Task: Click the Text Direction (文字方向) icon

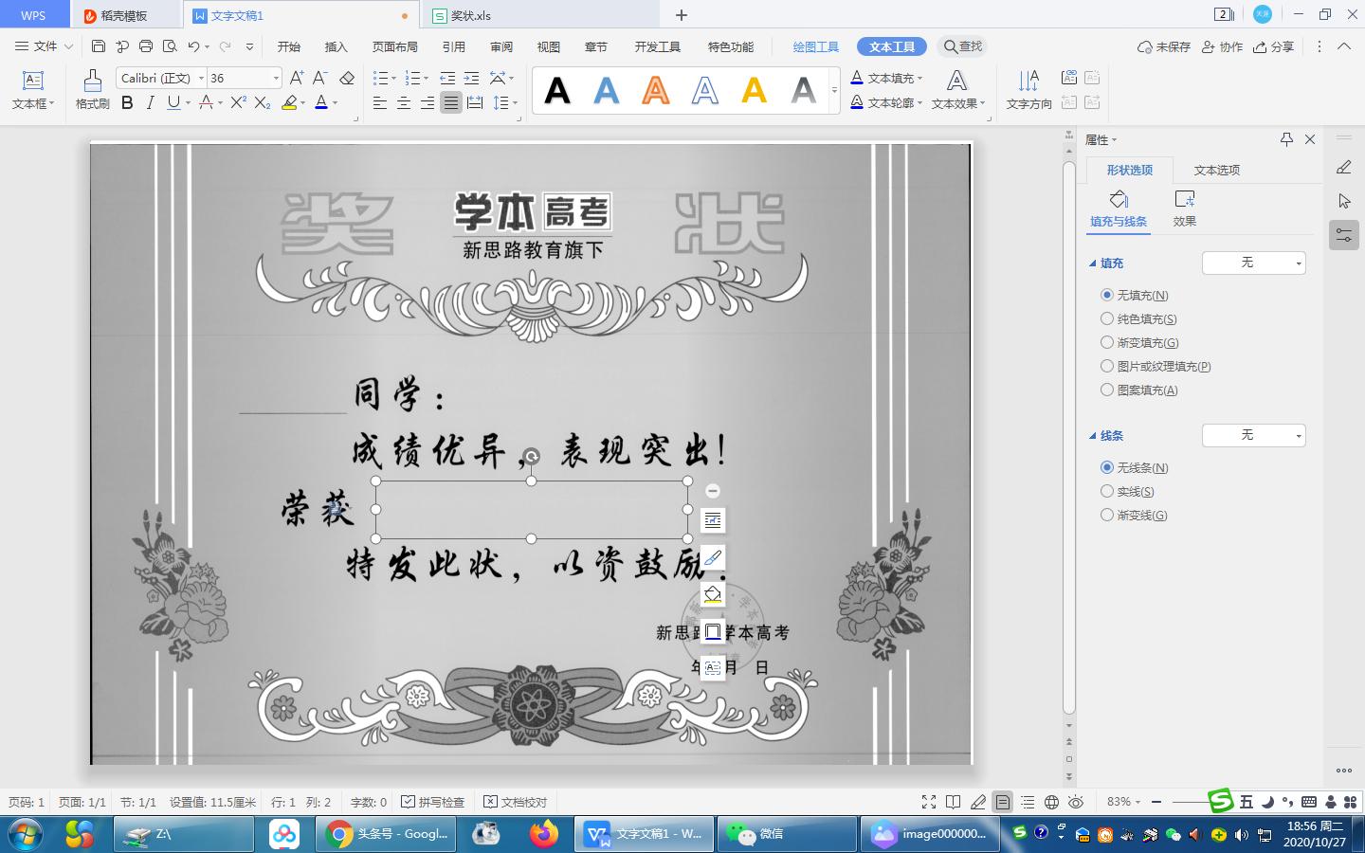Action: pyautogui.click(x=1029, y=90)
